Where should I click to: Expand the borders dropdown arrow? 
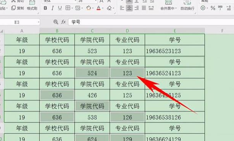click(72, 8)
